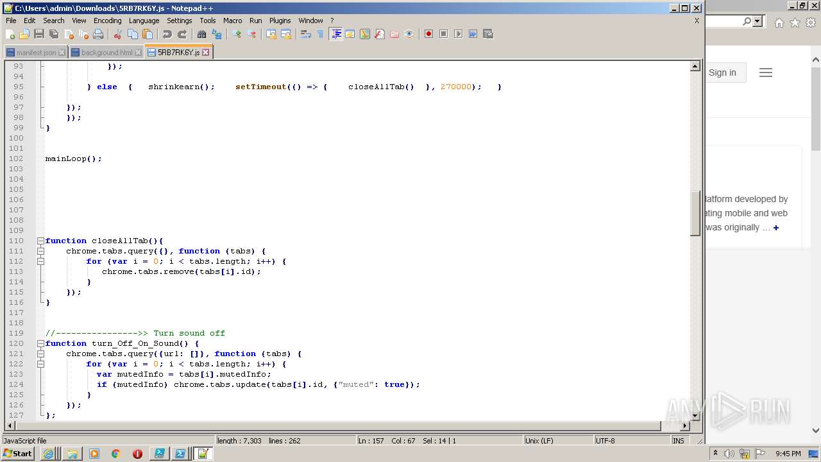The width and height of the screenshot is (821, 462).
Task: Open the Search menu
Action: (x=54, y=21)
